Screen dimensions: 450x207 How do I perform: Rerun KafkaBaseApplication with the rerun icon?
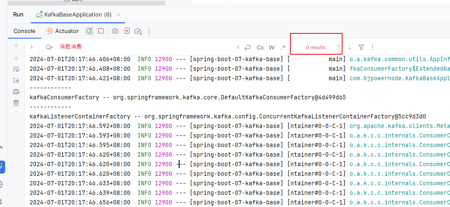click(90, 31)
